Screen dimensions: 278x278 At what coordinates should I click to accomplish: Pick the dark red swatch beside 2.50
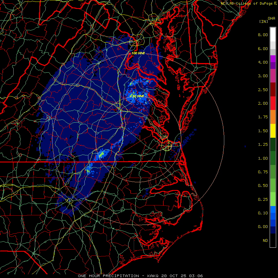tap(273, 90)
